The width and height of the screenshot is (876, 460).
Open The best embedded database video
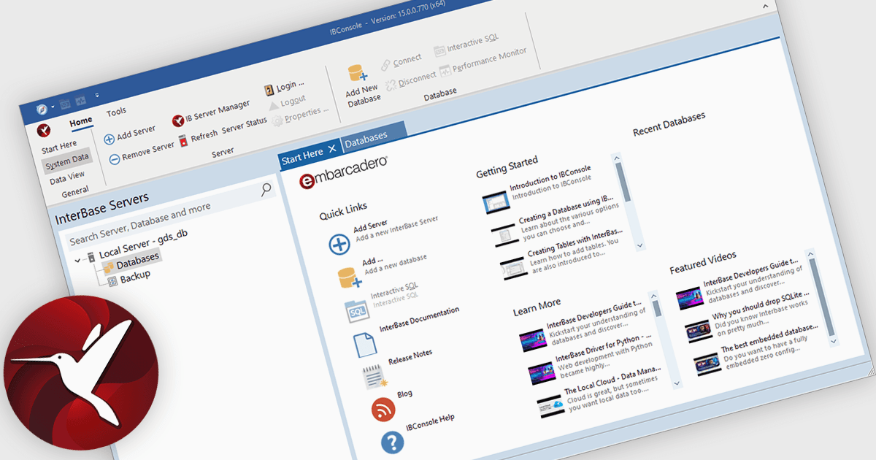click(x=769, y=340)
